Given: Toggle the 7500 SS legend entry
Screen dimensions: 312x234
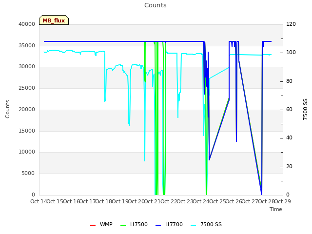Looking at the screenshot, I should click(x=206, y=224).
